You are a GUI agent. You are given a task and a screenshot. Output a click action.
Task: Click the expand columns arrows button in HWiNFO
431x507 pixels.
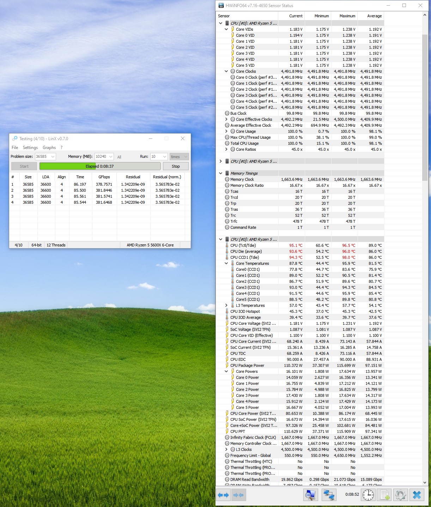click(x=223, y=495)
